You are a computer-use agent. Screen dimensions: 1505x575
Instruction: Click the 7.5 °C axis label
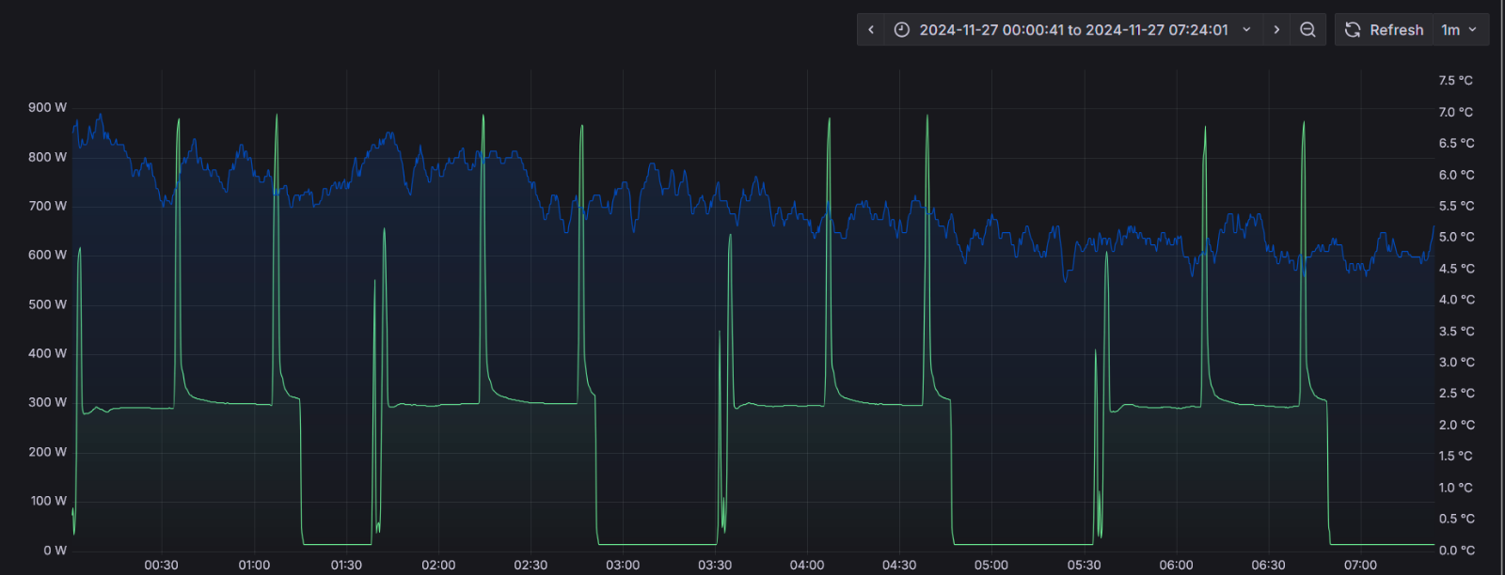(1455, 81)
